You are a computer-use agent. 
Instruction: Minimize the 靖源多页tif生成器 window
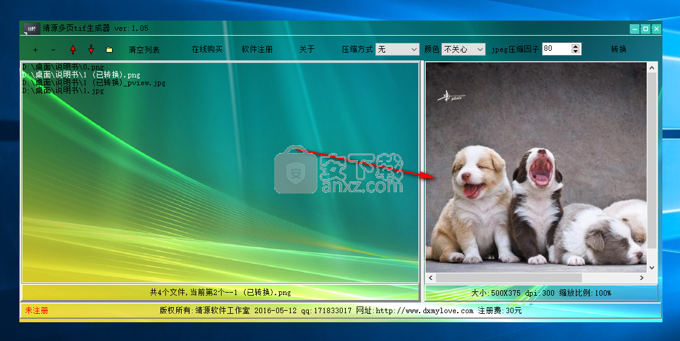(635, 29)
